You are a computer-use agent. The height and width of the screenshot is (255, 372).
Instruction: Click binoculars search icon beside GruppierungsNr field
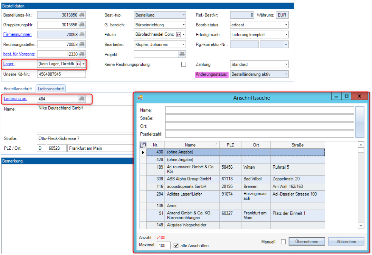82,25
